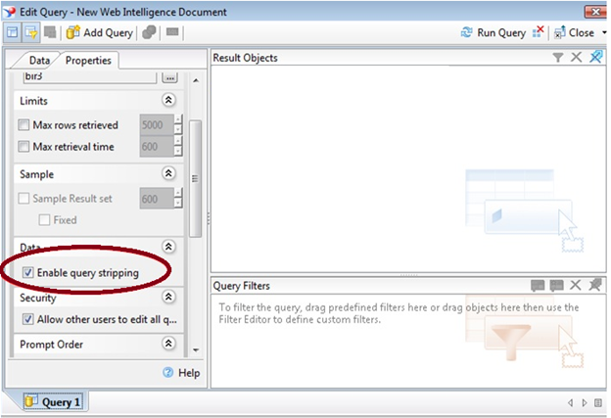Click Run Query
The height and width of the screenshot is (418, 611).
coord(493,32)
